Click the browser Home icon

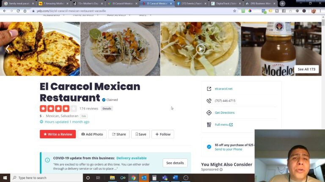pos(25,11)
